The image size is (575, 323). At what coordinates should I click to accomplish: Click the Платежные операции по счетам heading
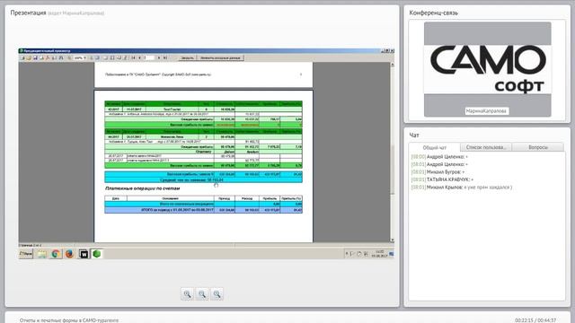142,188
